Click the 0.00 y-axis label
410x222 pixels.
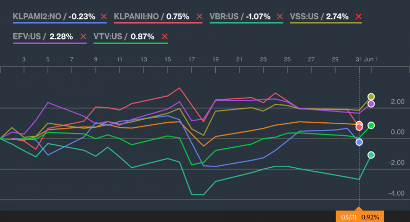398,132
